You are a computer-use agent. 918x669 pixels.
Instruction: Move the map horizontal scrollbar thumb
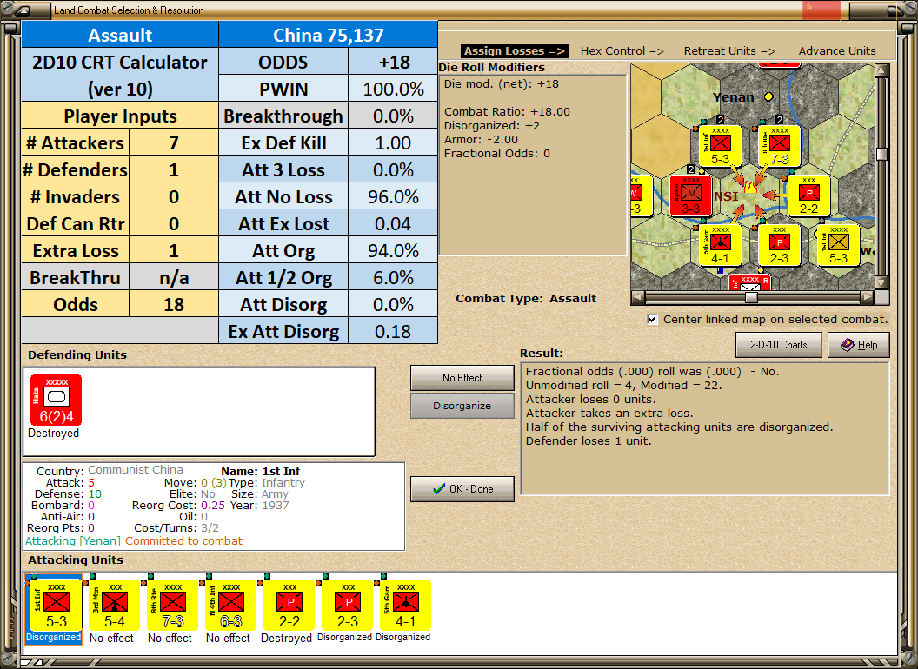(x=751, y=297)
